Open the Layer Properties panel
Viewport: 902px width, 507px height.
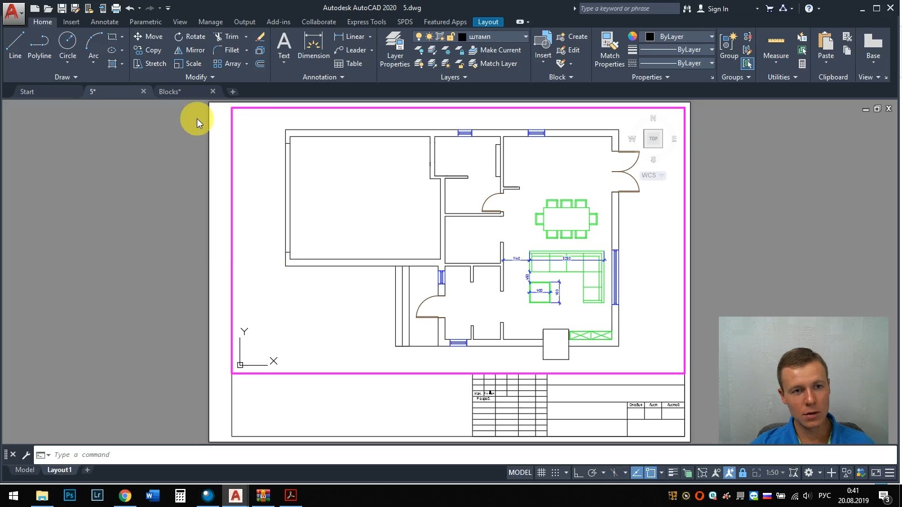pyautogui.click(x=395, y=50)
